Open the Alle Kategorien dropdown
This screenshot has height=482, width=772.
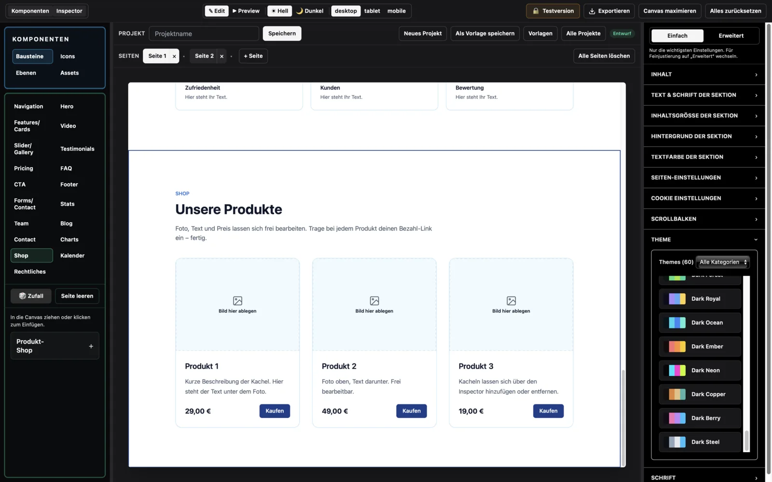click(x=723, y=262)
